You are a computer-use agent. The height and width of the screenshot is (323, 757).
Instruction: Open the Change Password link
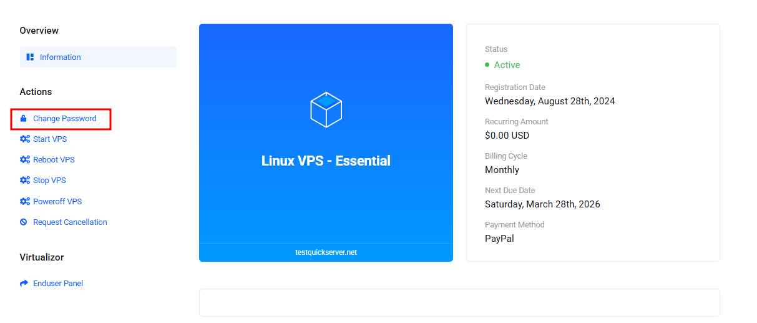tap(65, 119)
